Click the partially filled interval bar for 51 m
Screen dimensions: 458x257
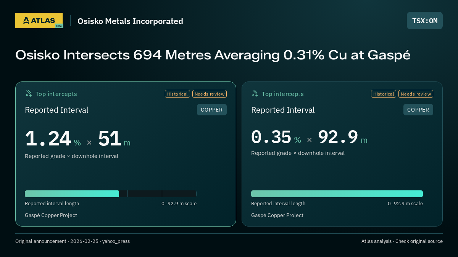111,194
